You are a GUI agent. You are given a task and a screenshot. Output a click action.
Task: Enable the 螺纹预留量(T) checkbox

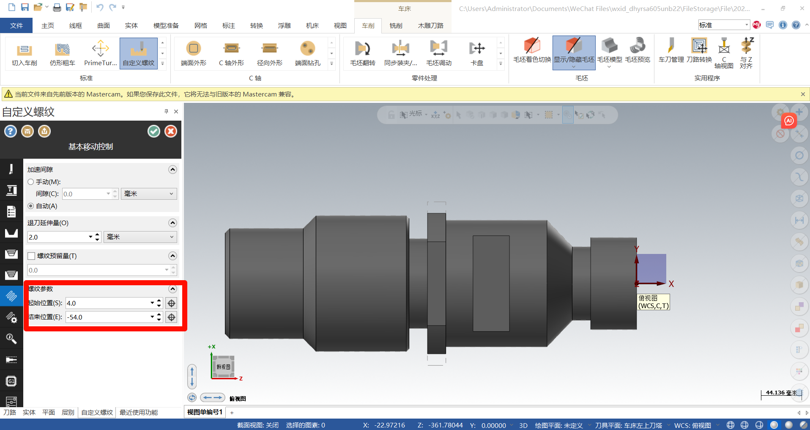point(31,256)
